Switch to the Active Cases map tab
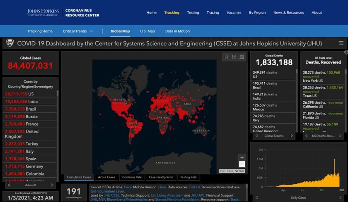Viewport: 348px width, 202px height. pyautogui.click(x=106, y=177)
